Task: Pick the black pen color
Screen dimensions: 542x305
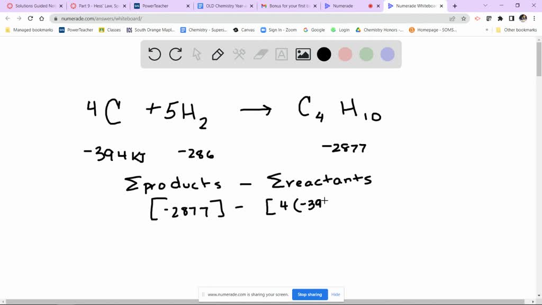Action: 324,54
